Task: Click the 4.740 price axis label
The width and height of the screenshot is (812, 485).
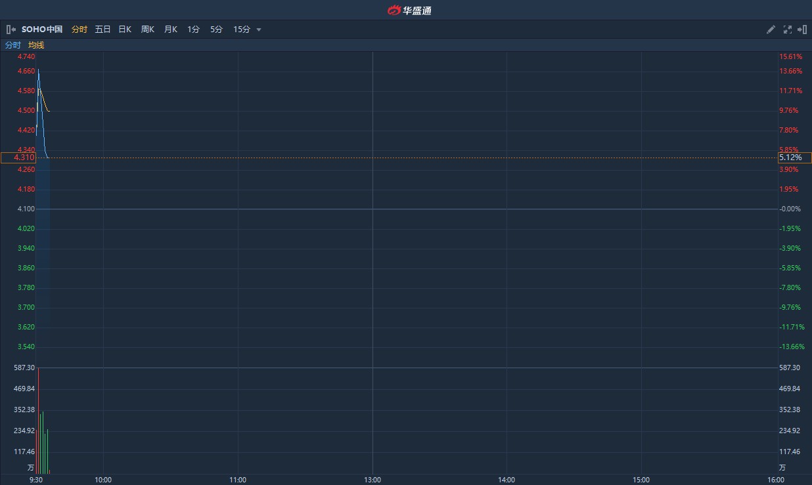Action: click(26, 57)
